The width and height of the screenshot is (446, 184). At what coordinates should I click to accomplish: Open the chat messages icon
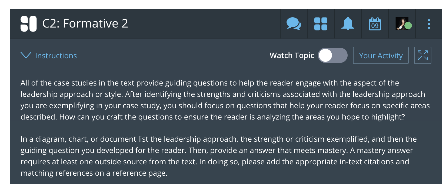(294, 24)
